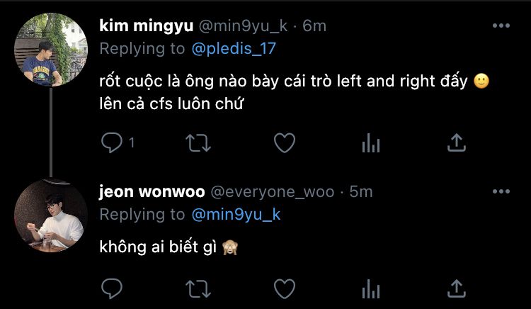Click the jeon wonwoo display name
The height and width of the screenshot is (309, 531).
pyautogui.click(x=152, y=192)
